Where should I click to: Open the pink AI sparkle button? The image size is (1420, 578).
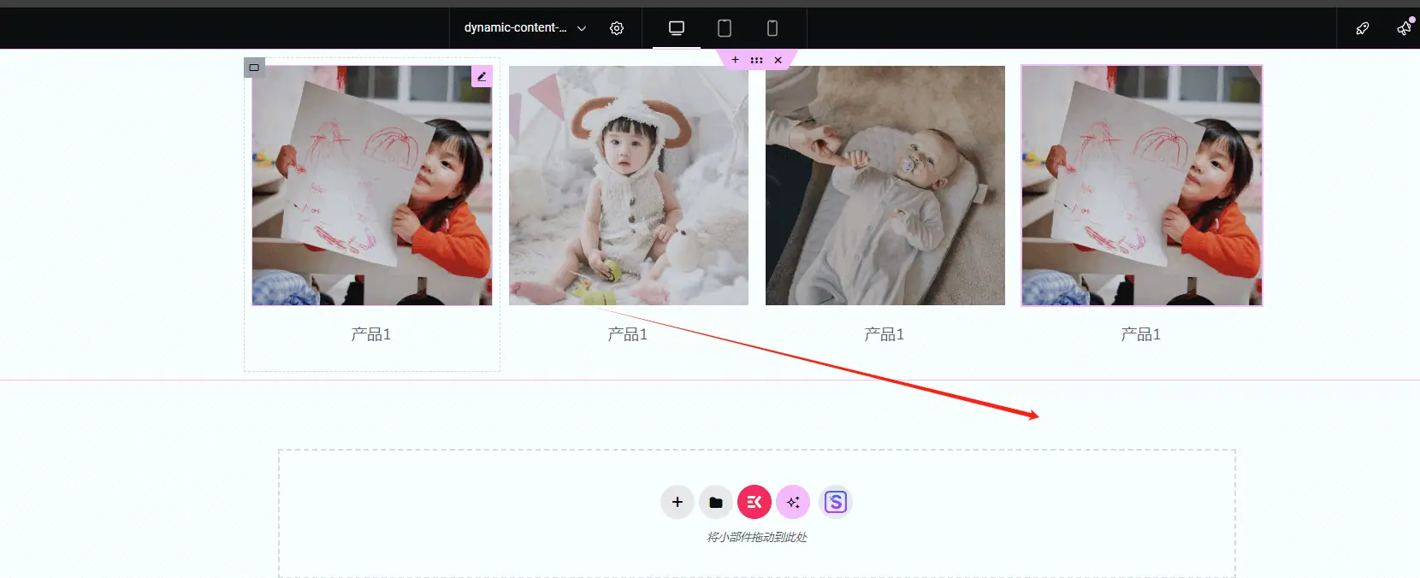(793, 502)
